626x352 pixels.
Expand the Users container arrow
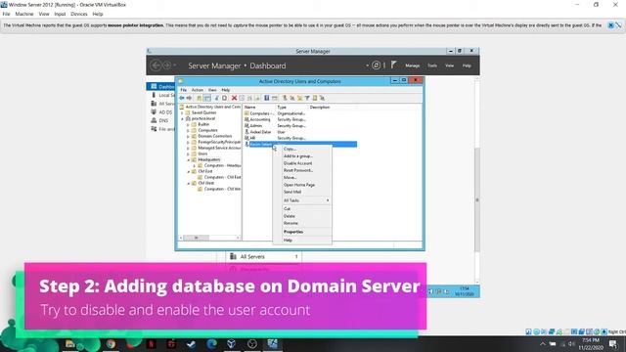[188, 154]
